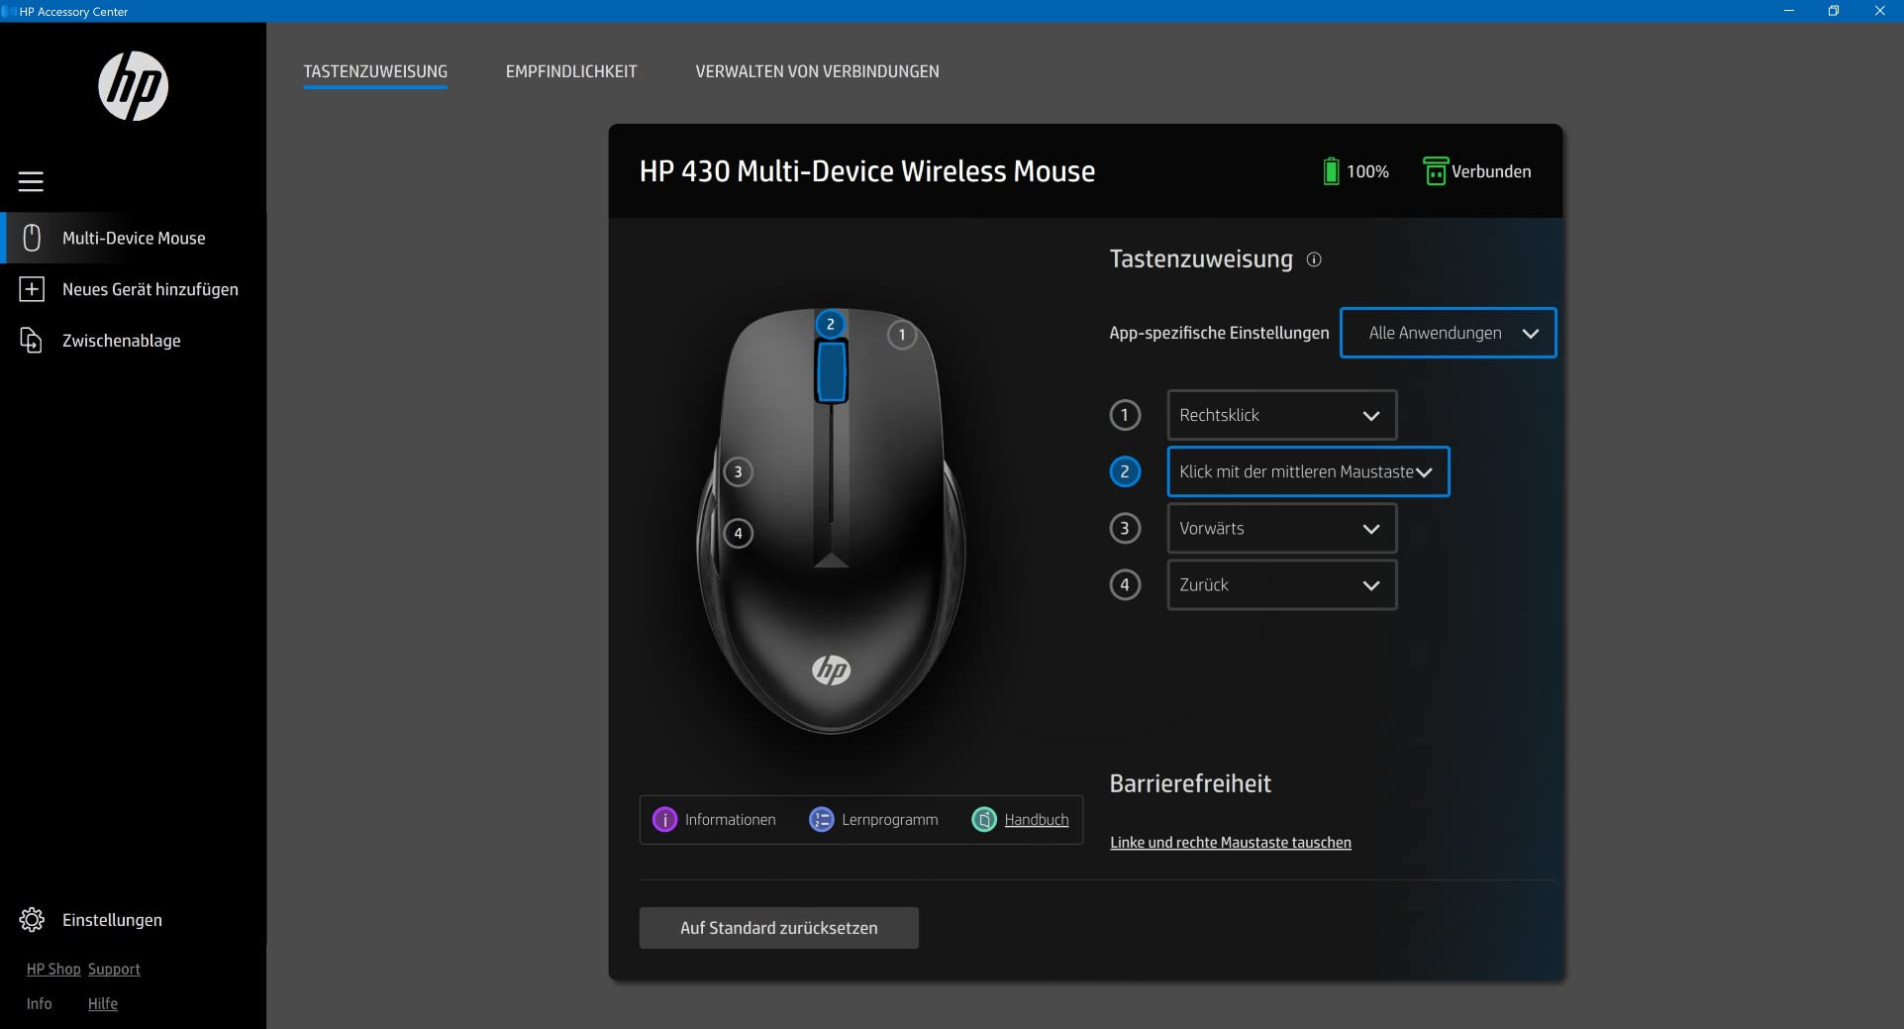Click the Info link at the bottom
Viewport: 1904px width, 1029px height.
pos(40,1004)
